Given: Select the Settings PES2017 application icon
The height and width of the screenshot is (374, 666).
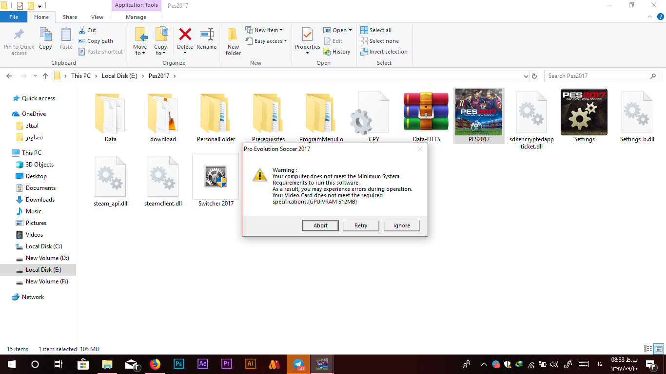Looking at the screenshot, I should pyautogui.click(x=584, y=116).
